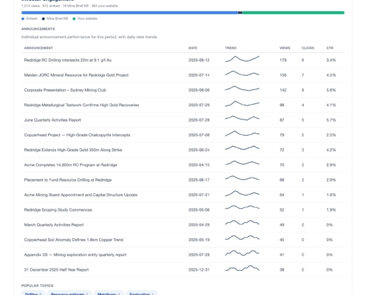
Task: Click the blue Embed legend dot
Action: click(x=23, y=18)
